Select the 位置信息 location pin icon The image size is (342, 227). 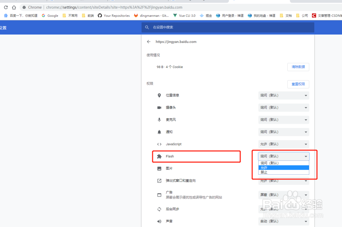click(x=159, y=95)
